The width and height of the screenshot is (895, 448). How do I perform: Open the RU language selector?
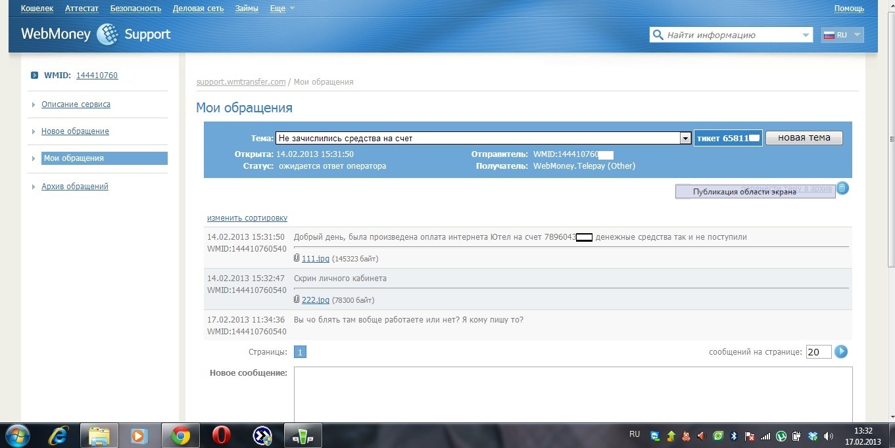(842, 35)
